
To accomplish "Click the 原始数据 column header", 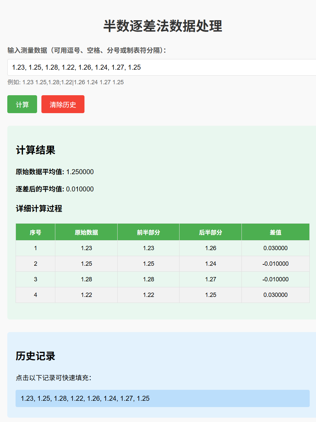I will pyautogui.click(x=86, y=232).
